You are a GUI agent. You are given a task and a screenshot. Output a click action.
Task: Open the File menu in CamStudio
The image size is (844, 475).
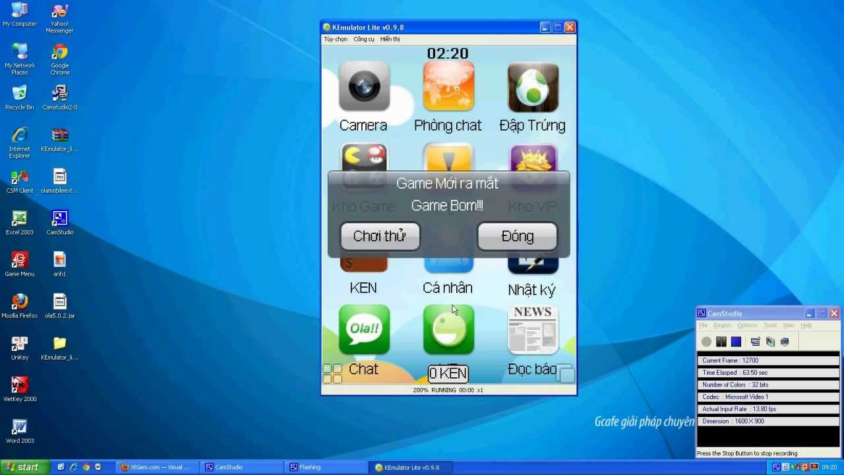(704, 325)
